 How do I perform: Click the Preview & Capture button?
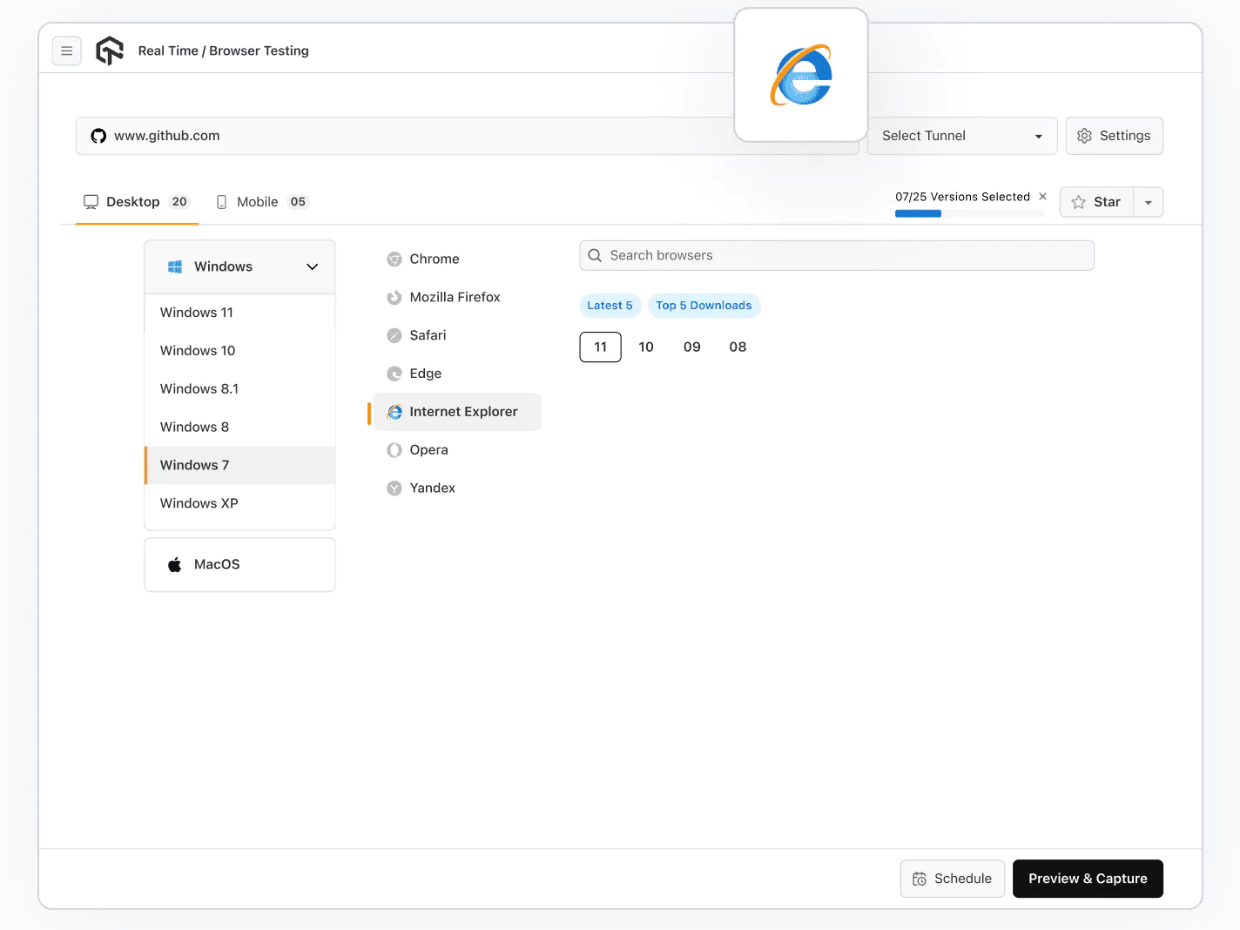coord(1087,879)
